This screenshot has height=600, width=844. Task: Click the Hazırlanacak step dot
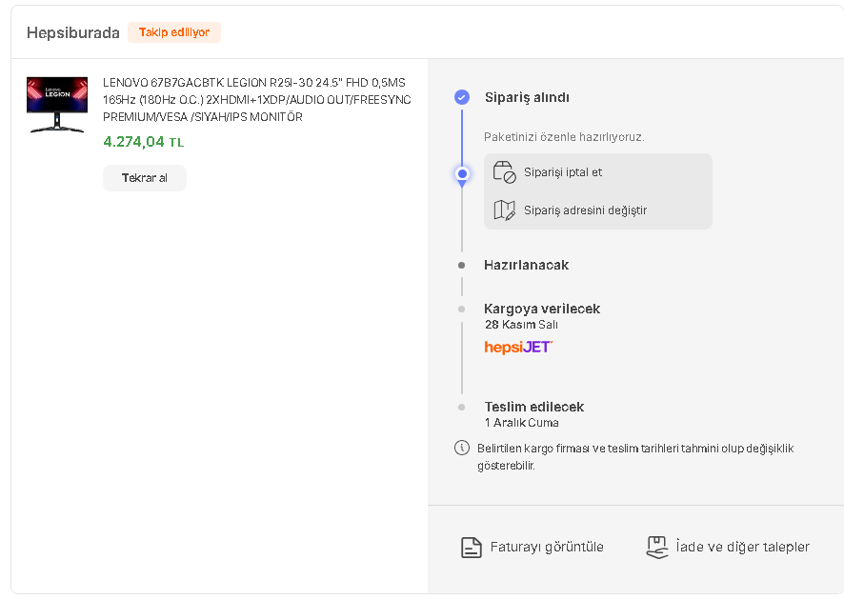tap(462, 265)
